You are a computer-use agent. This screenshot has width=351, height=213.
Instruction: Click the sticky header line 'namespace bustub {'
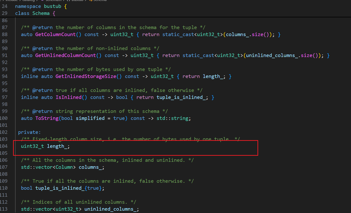(41, 6)
